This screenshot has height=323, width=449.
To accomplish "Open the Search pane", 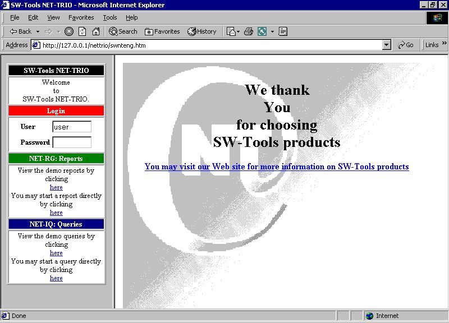I will coord(123,31).
